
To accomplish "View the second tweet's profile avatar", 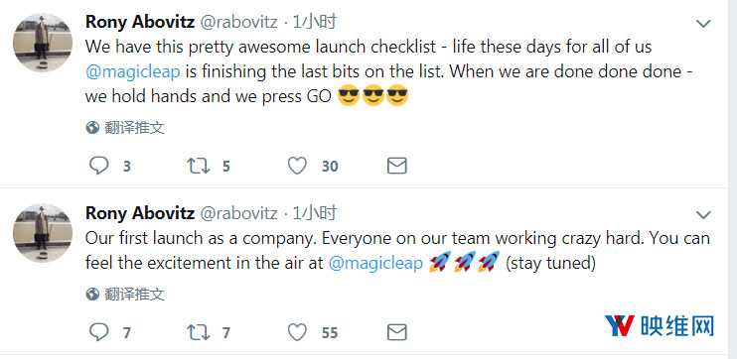I will (43, 233).
